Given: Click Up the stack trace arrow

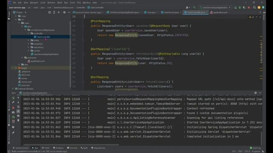Looking at the screenshot, I should click(18, 98).
